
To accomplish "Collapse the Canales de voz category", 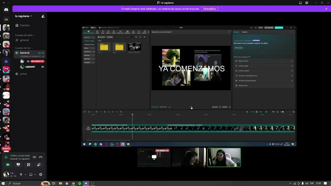I will tap(24, 48).
